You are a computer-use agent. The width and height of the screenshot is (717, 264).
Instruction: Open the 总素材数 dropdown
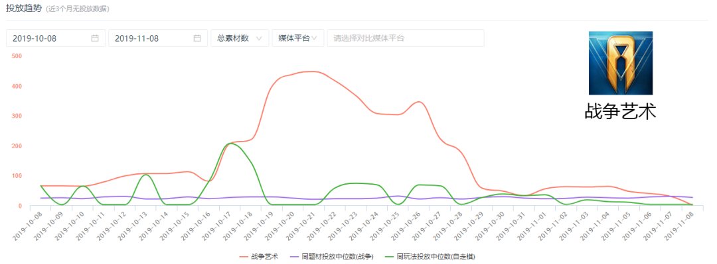click(x=240, y=38)
